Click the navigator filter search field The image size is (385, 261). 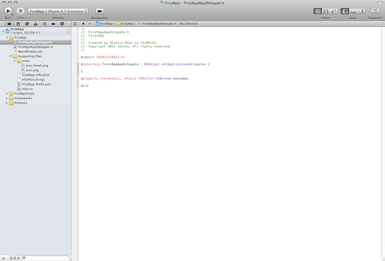[46, 258]
